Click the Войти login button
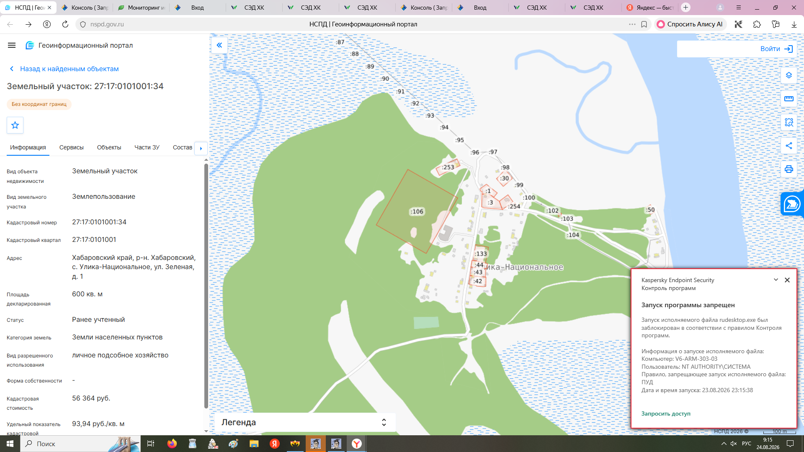The width and height of the screenshot is (804, 452). (776, 49)
